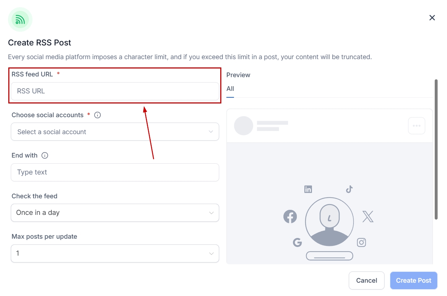Click the TikTok icon in preview
The height and width of the screenshot is (296, 447).
click(x=349, y=189)
